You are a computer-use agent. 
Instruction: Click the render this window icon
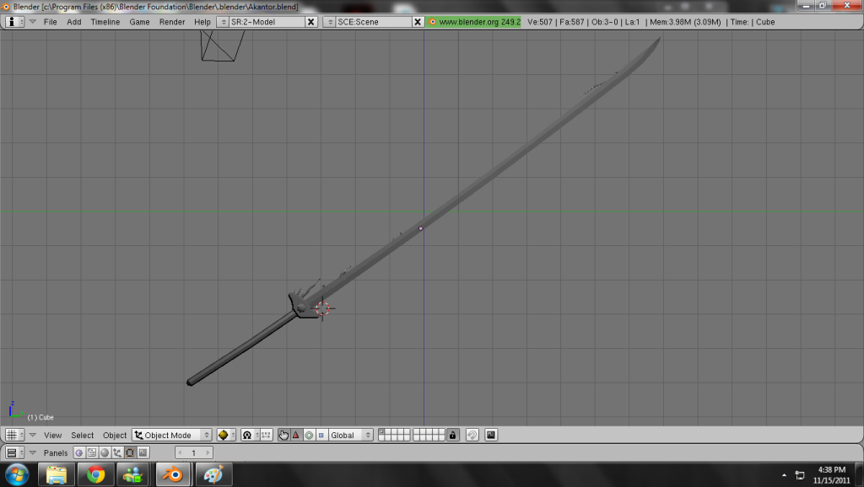(491, 436)
